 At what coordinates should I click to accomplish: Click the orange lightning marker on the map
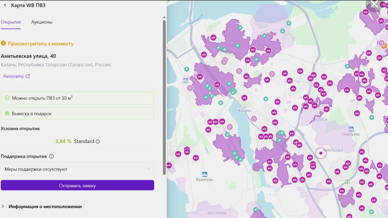(x=384, y=46)
